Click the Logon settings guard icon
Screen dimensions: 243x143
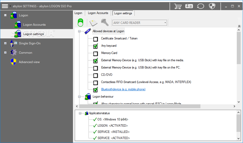[18, 34]
